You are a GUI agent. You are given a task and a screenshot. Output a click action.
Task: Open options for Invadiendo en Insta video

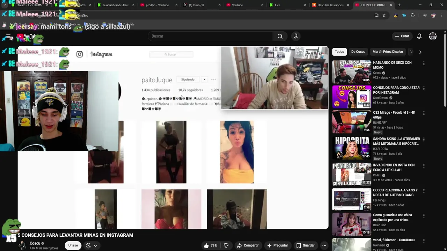point(424,166)
